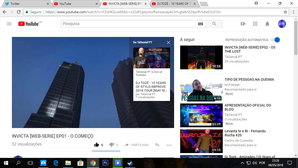Viewport: 298px width, 168px height.
Task: Open Photoshop from the taskbar
Action: point(105,163)
